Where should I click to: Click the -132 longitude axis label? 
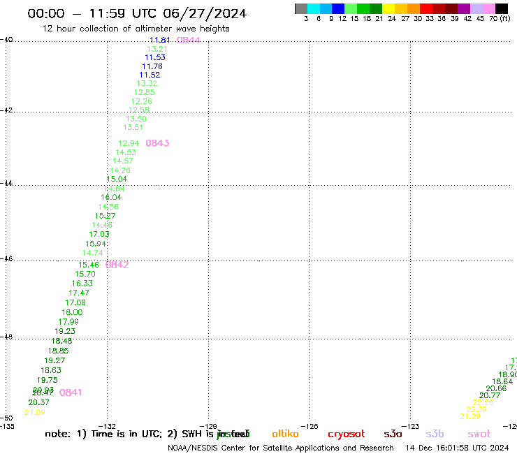(107, 426)
